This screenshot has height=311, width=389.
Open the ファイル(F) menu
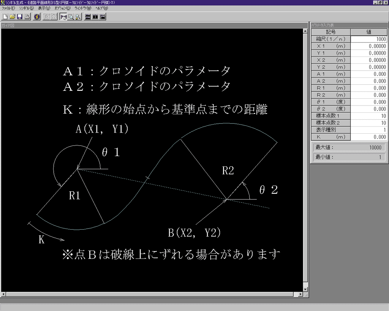pos(8,8)
